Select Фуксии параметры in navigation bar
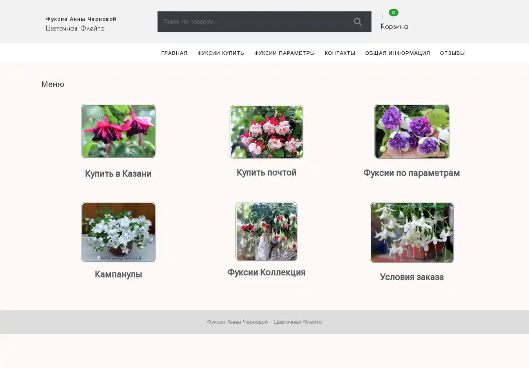The image size is (529, 368). [x=284, y=53]
